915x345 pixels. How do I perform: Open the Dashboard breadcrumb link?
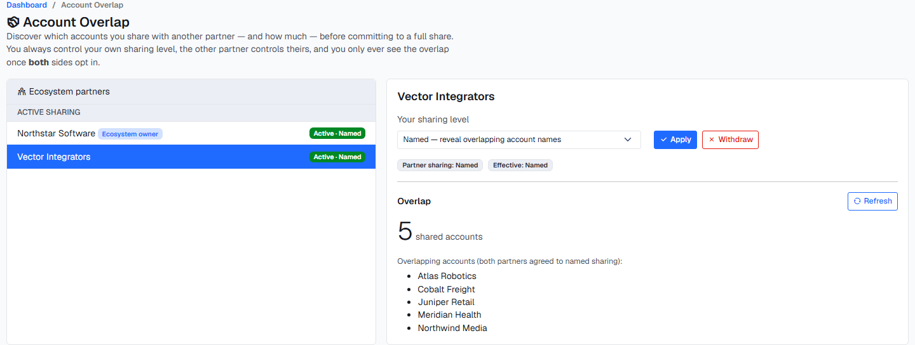pos(27,5)
